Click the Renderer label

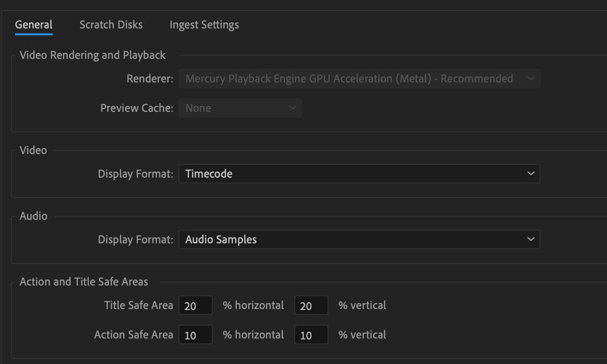tap(150, 78)
